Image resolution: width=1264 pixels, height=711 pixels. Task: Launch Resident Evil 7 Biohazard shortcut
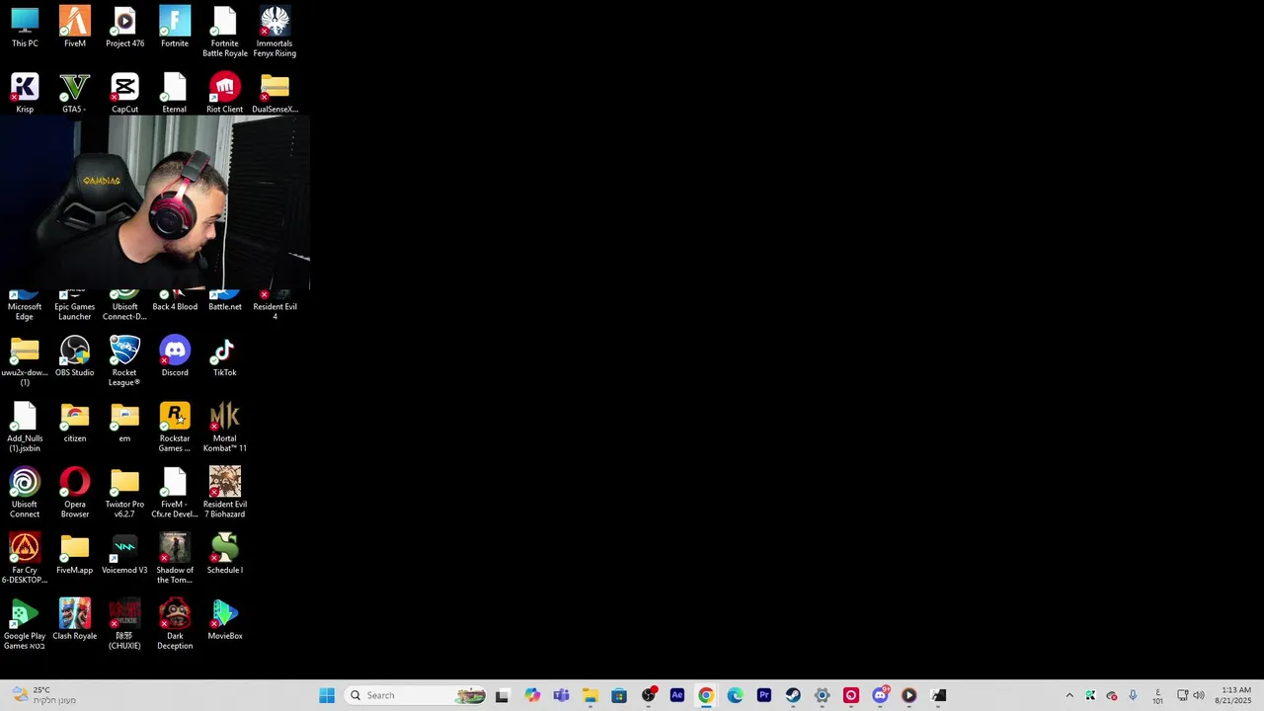click(x=225, y=494)
